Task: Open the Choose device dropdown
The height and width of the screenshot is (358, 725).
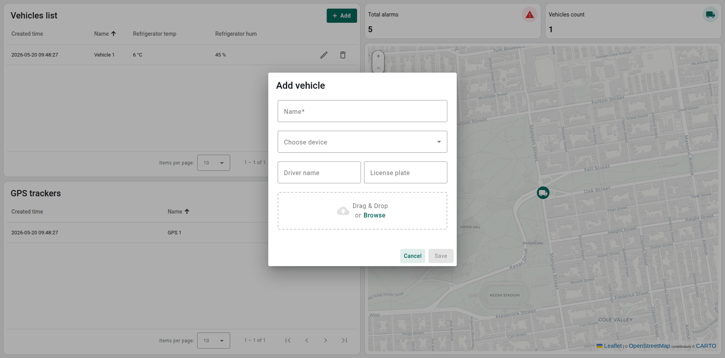Action: [362, 142]
